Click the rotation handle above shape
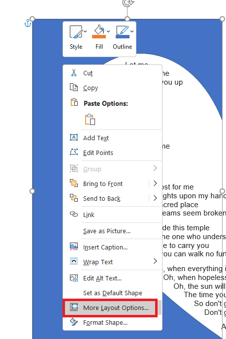226x339 pixels. coord(128,2)
